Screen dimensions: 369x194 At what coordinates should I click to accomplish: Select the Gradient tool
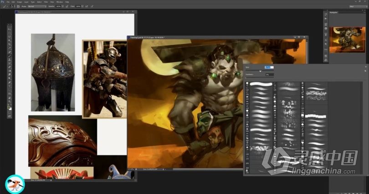click(x=10, y=71)
